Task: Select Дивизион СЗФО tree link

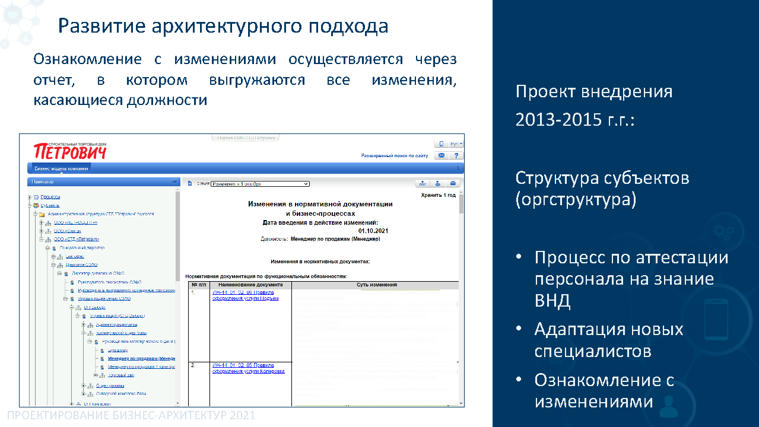Action: pos(82,265)
